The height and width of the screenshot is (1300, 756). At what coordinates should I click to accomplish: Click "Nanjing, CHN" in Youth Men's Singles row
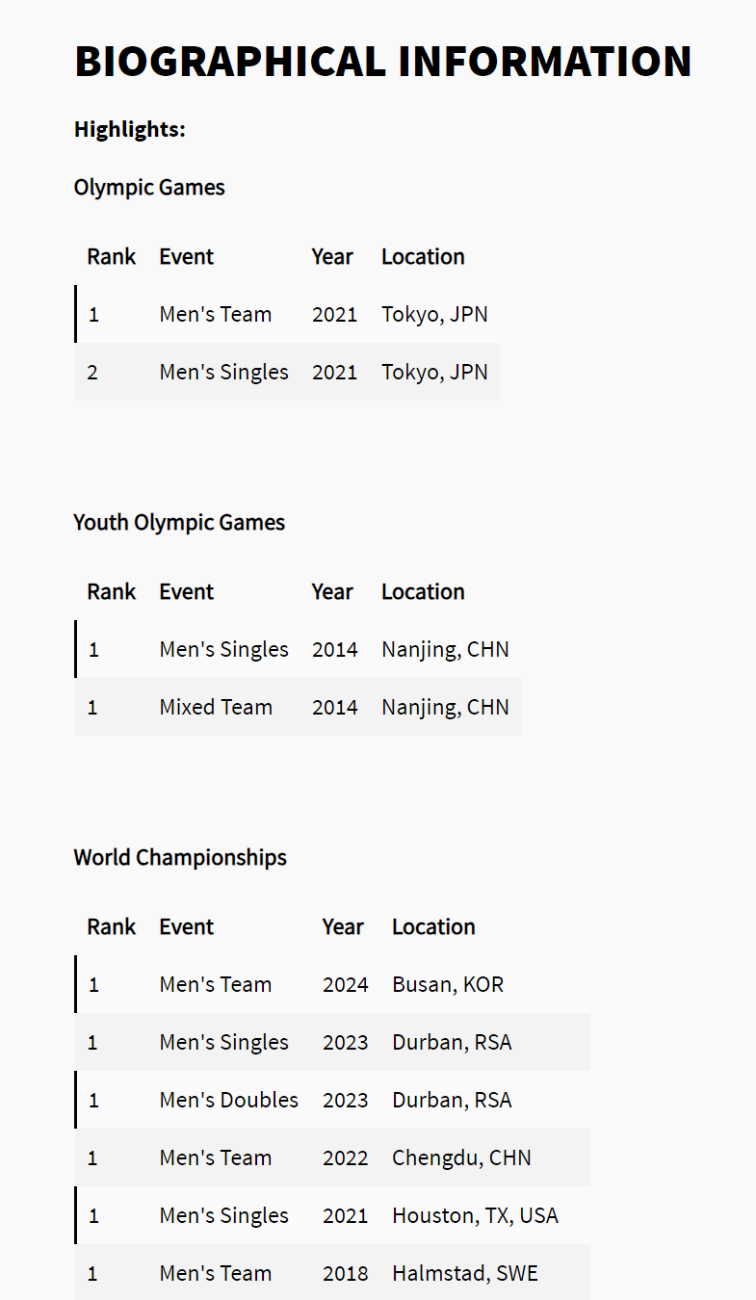pyautogui.click(x=445, y=649)
